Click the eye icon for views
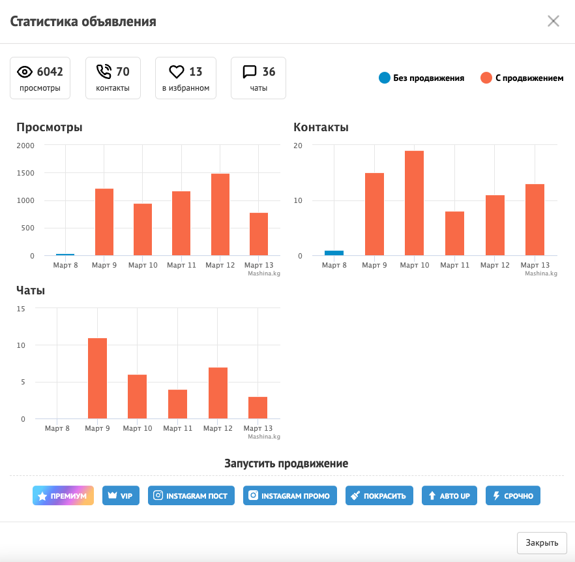 [x=25, y=72]
